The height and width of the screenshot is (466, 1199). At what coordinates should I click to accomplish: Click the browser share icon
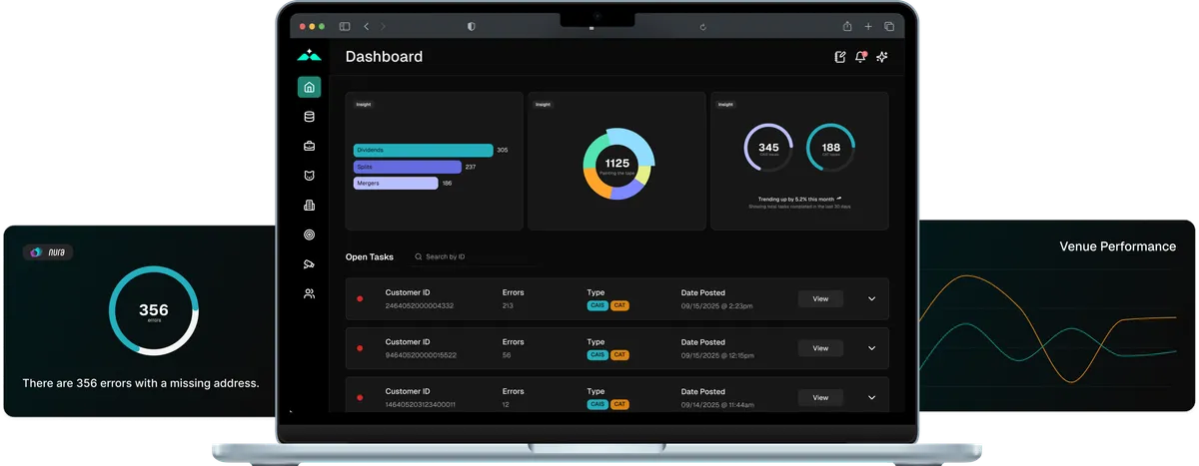[847, 26]
